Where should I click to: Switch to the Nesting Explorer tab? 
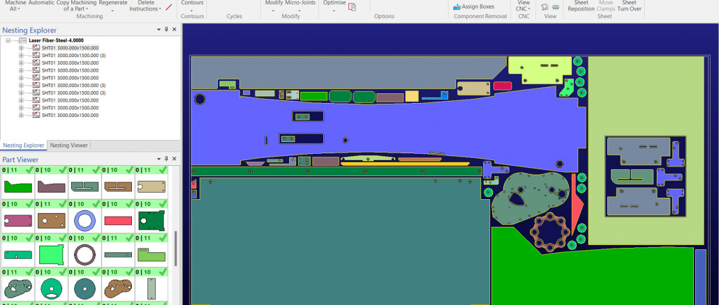[23, 146]
